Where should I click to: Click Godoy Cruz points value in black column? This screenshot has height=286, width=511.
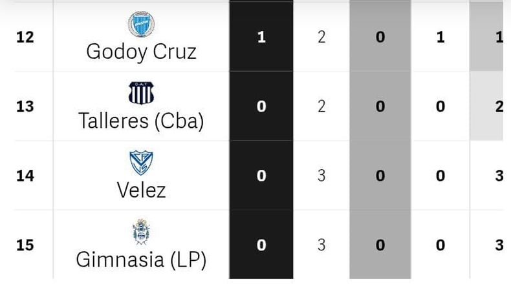tap(261, 37)
